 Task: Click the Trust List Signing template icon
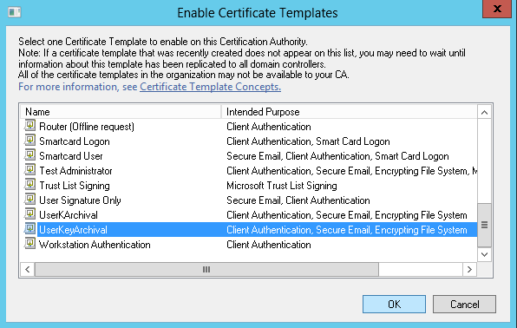pos(29,185)
